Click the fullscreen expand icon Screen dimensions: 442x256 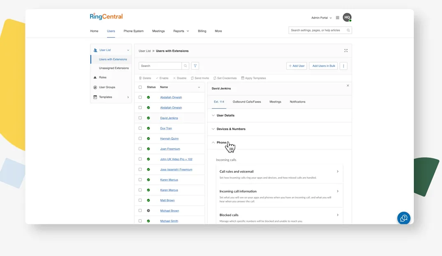tap(346, 51)
